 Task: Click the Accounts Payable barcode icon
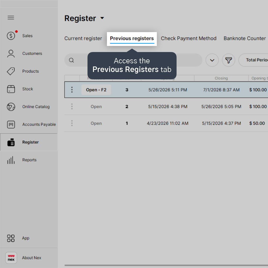click(x=11, y=125)
